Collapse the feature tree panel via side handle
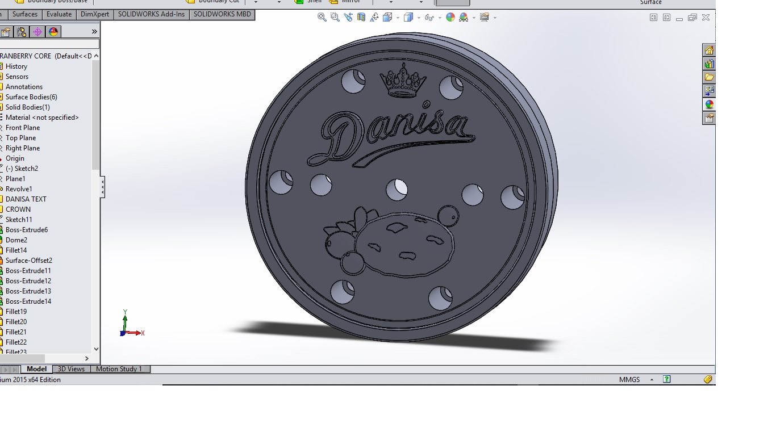Screen dimensions: 776x436 coord(102,187)
